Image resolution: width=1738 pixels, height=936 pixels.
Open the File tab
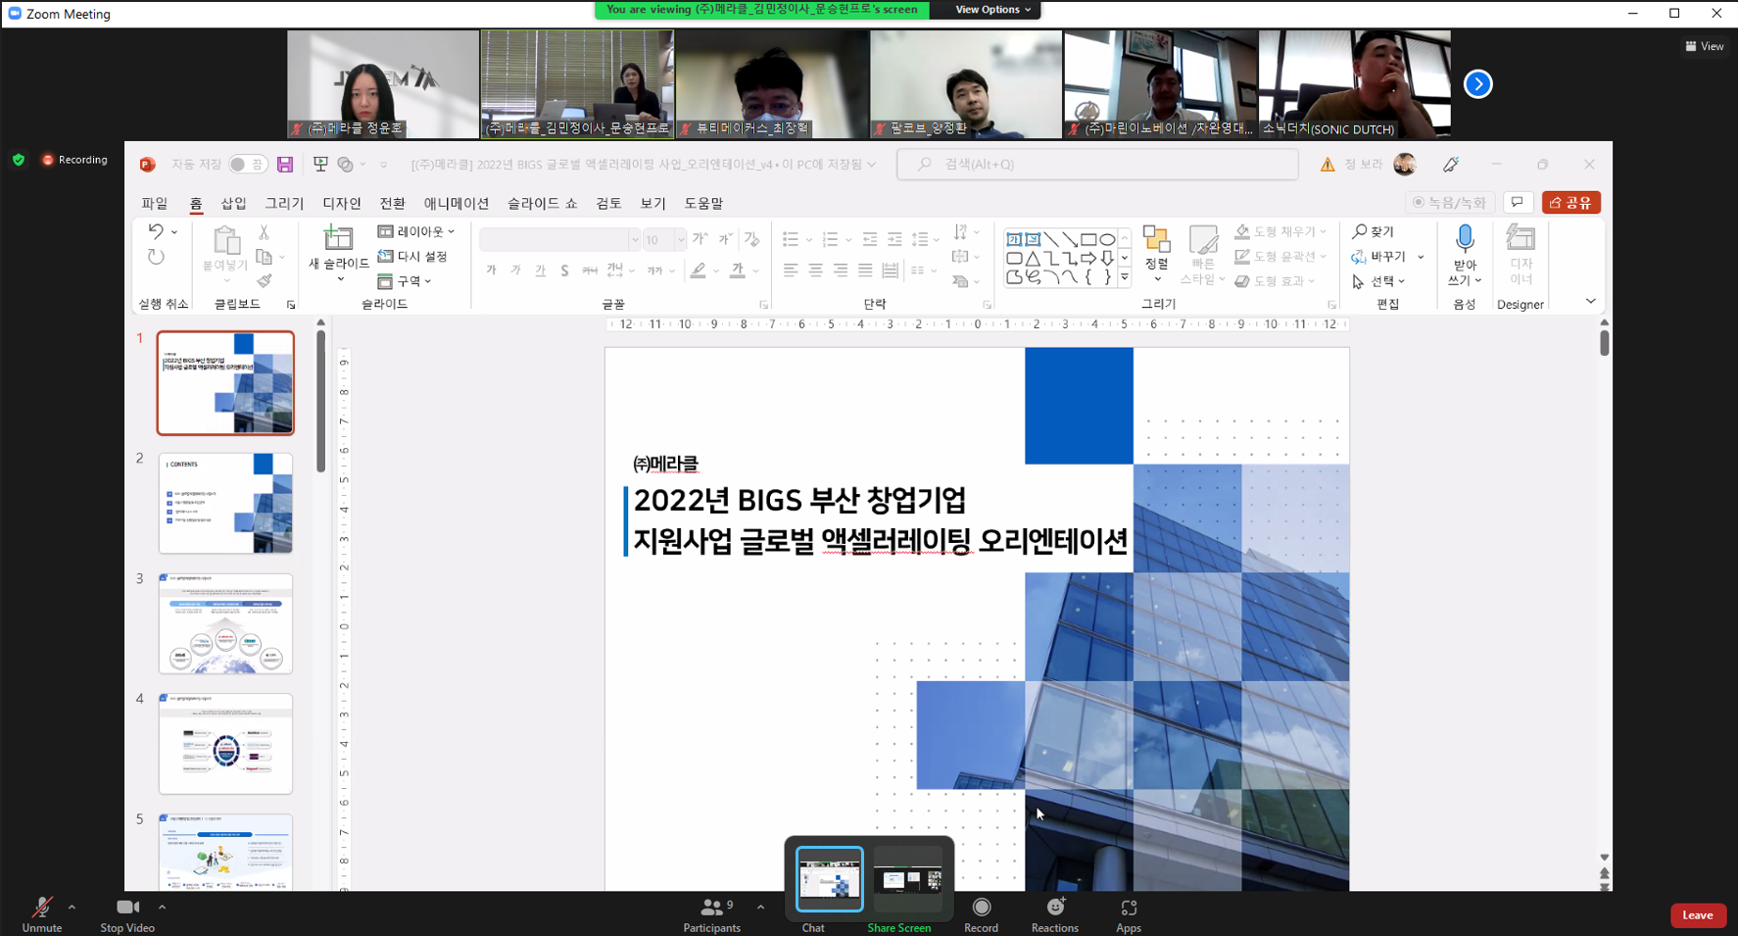coord(155,203)
